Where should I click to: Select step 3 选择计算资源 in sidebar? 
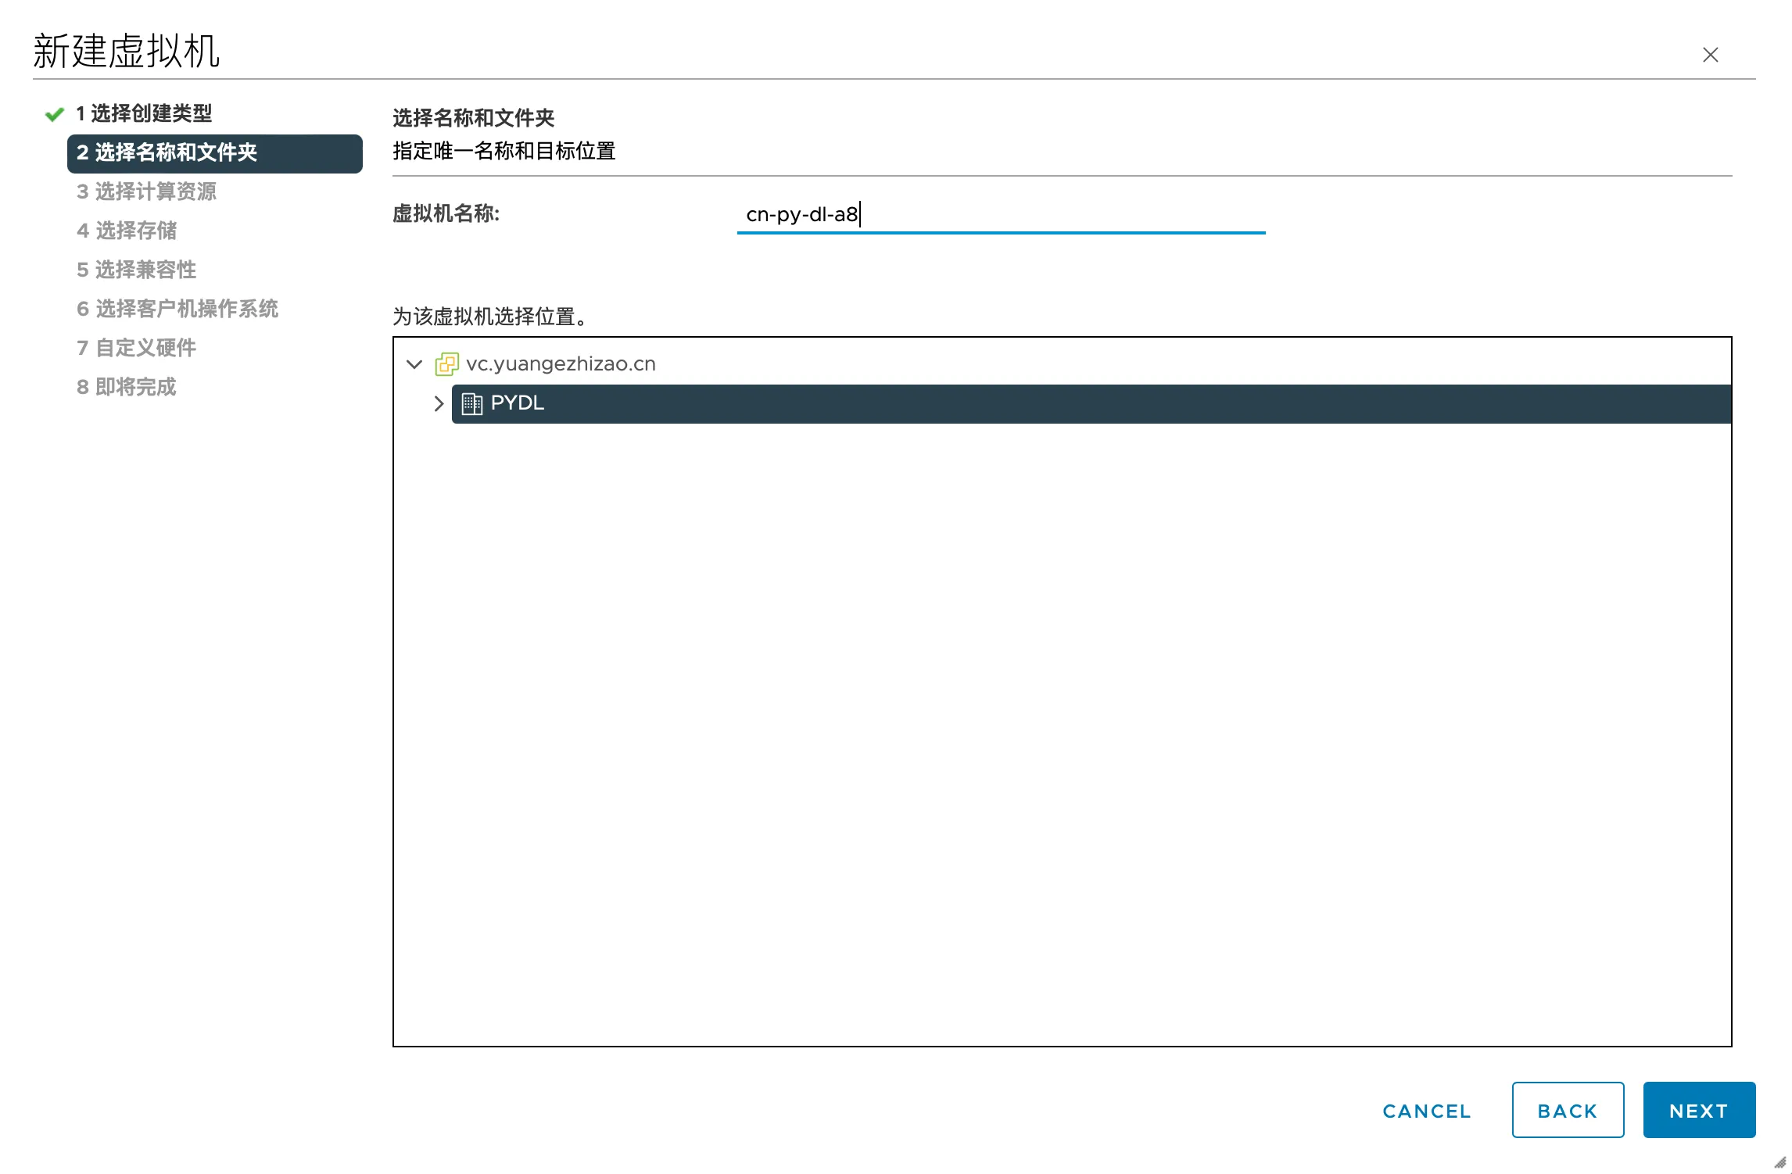[x=147, y=191]
